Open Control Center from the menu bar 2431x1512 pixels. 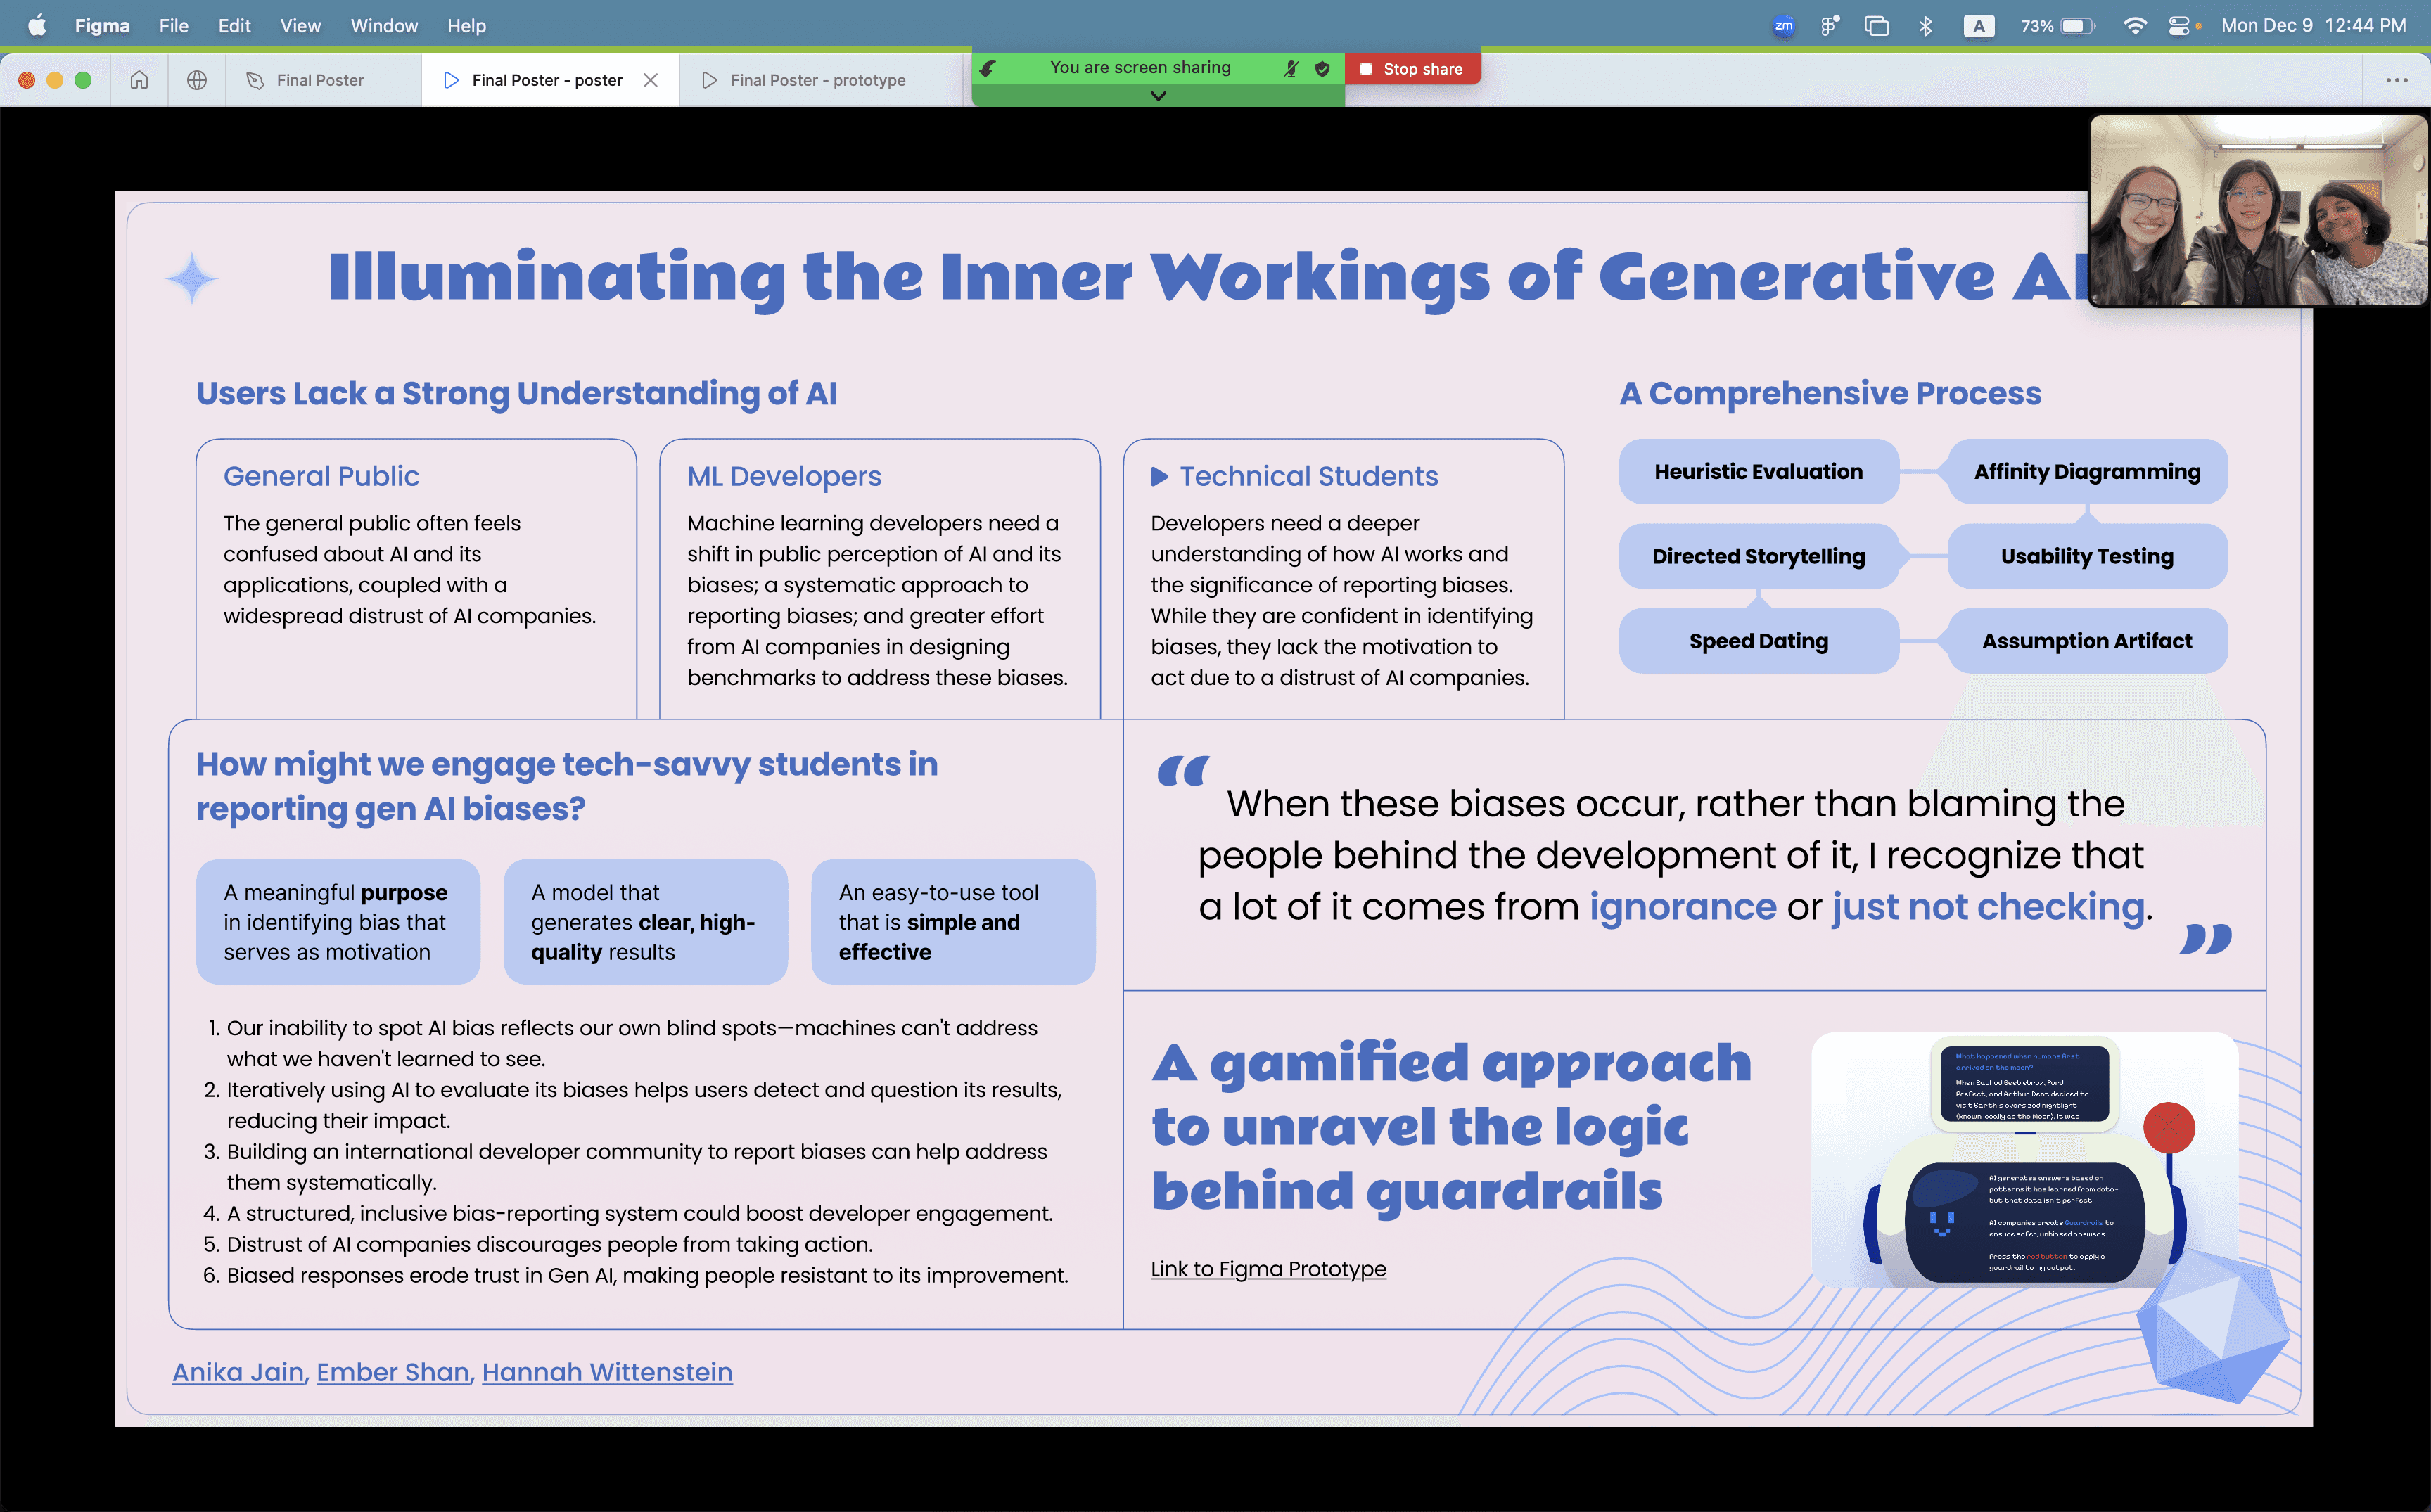tap(2179, 26)
